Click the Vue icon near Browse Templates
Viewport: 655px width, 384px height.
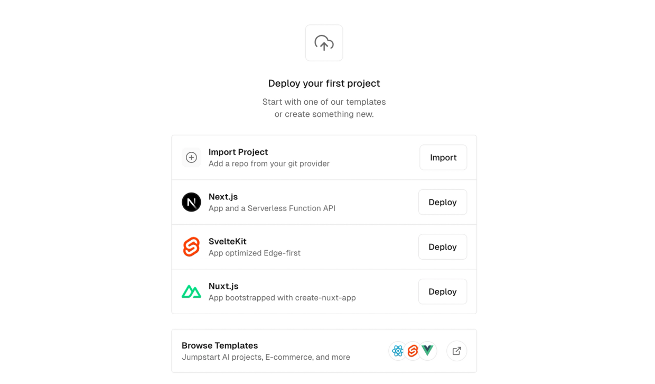coord(427,351)
